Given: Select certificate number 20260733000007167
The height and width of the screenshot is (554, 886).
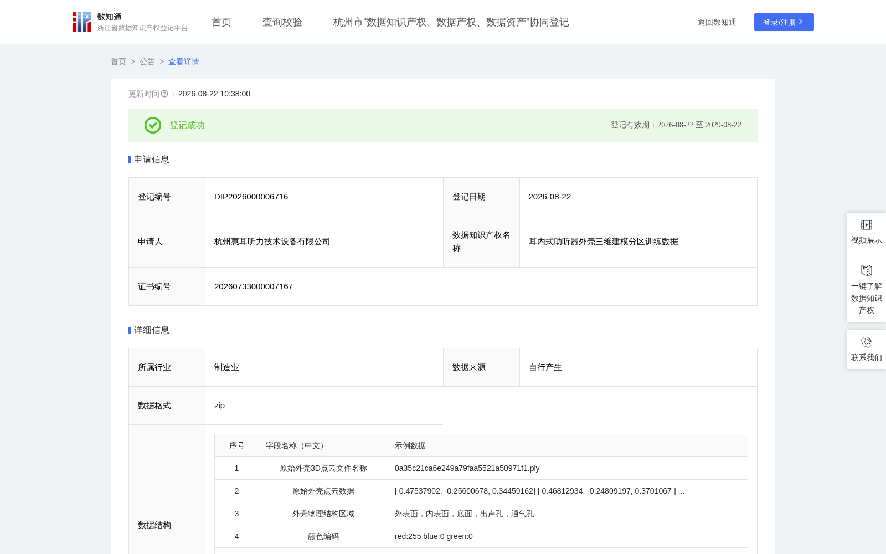Looking at the screenshot, I should [x=254, y=286].
